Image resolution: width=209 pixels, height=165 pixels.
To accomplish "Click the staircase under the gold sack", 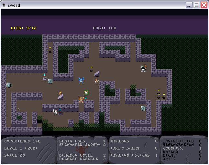I will tap(60, 97).
